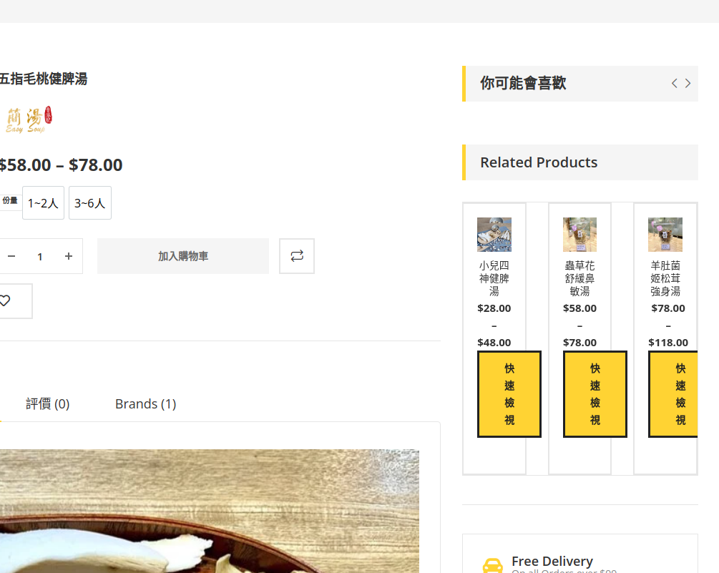This screenshot has width=719, height=573.
Task: Switch to the Brands (1) tab
Action: tap(145, 404)
